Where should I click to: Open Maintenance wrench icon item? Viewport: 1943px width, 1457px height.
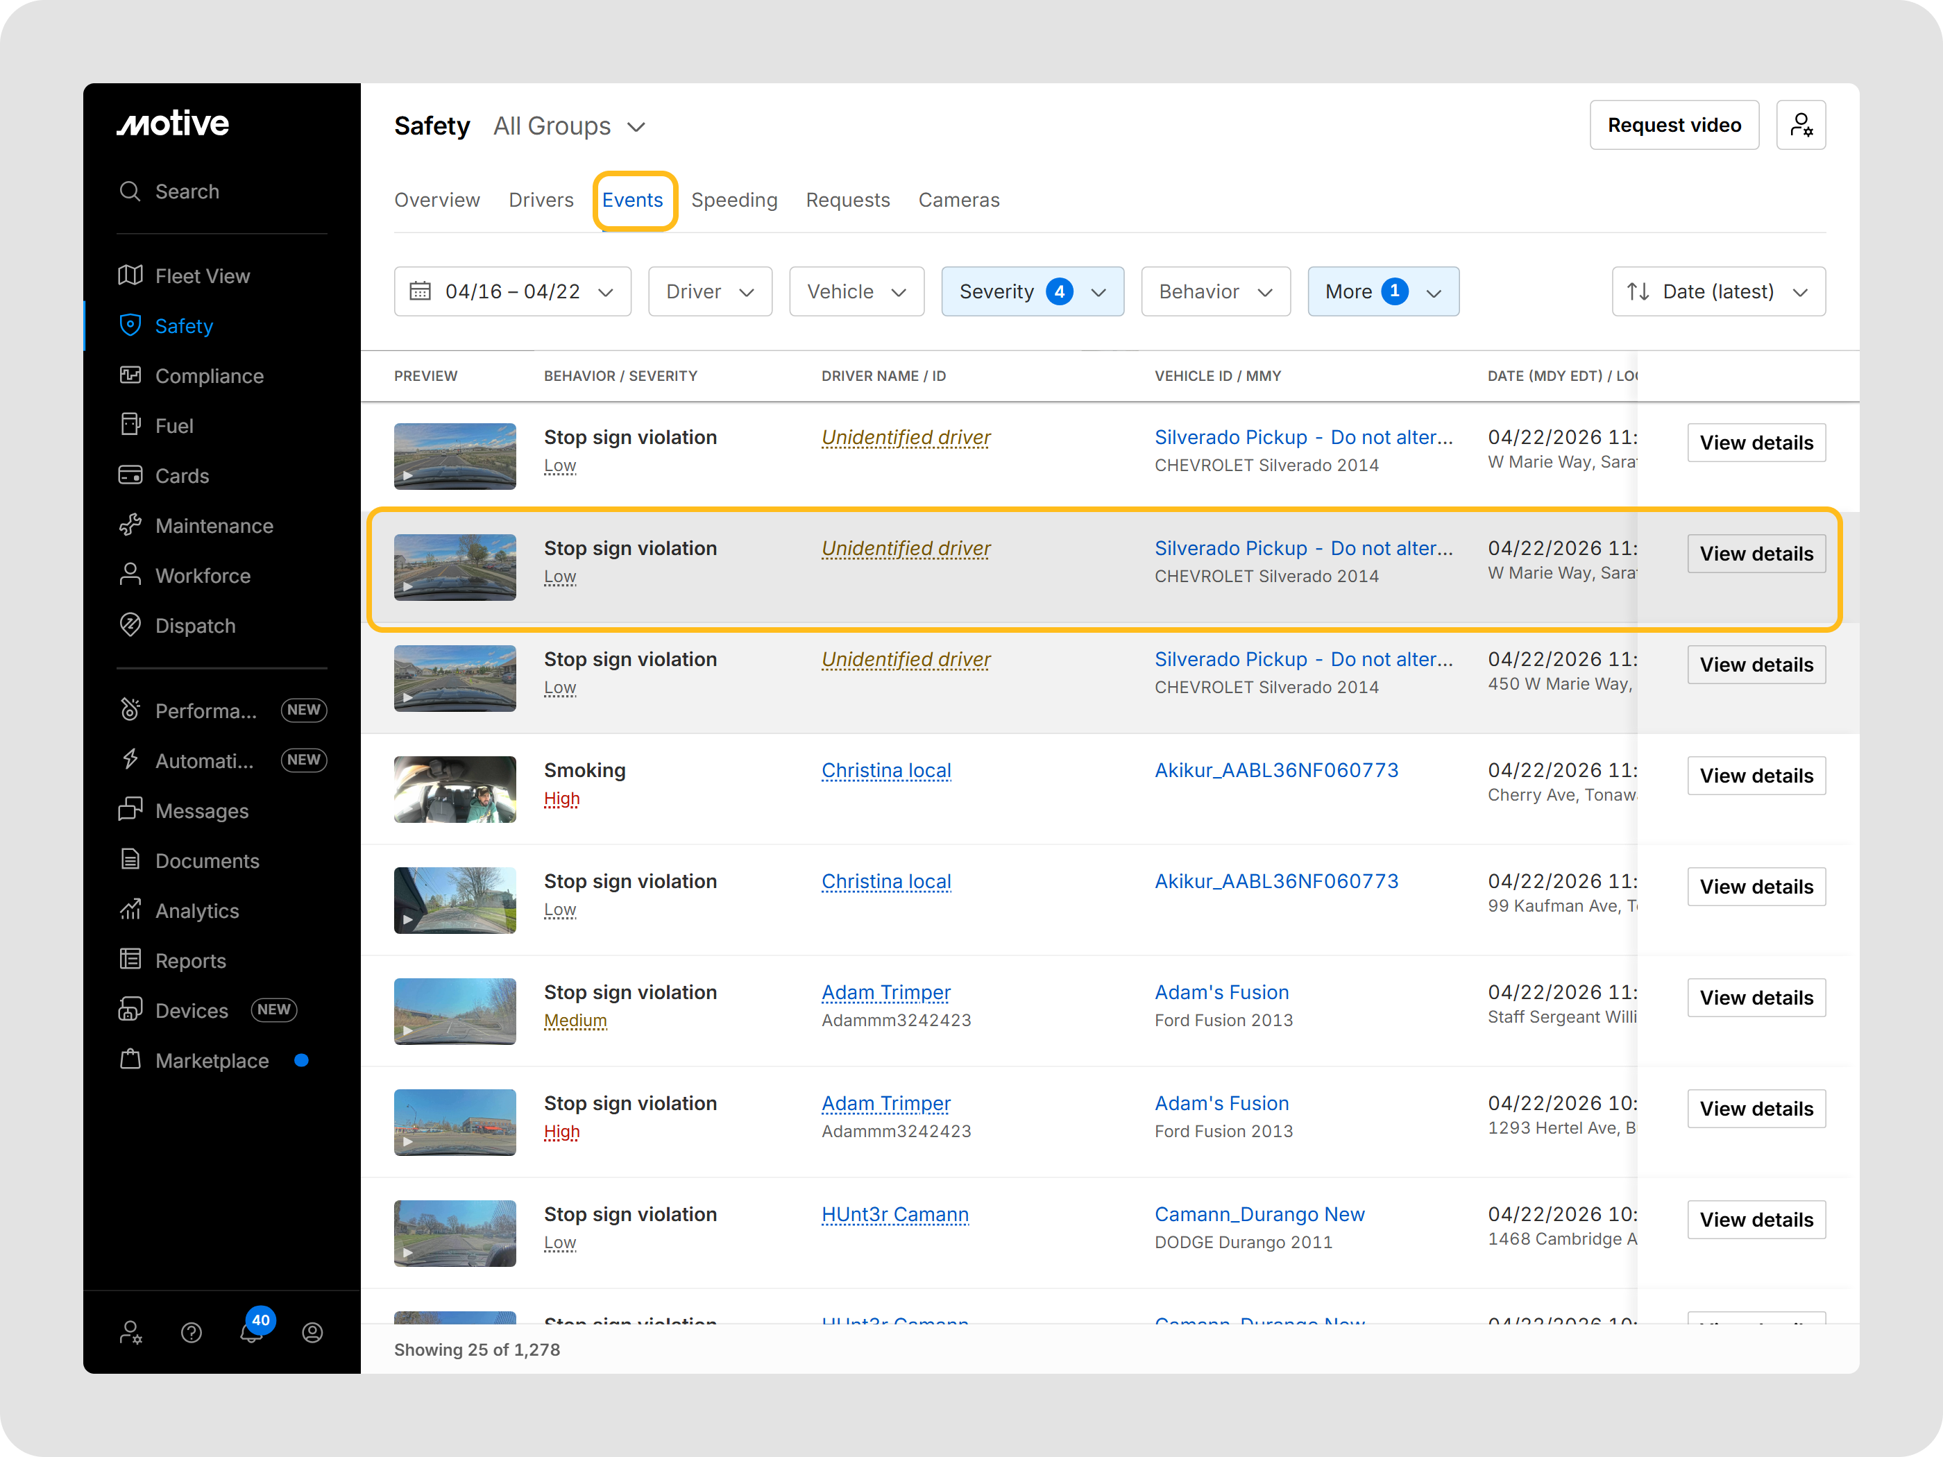(x=130, y=525)
